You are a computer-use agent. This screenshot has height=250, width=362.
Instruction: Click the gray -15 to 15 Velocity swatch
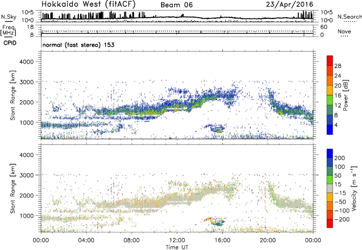(x=330, y=189)
